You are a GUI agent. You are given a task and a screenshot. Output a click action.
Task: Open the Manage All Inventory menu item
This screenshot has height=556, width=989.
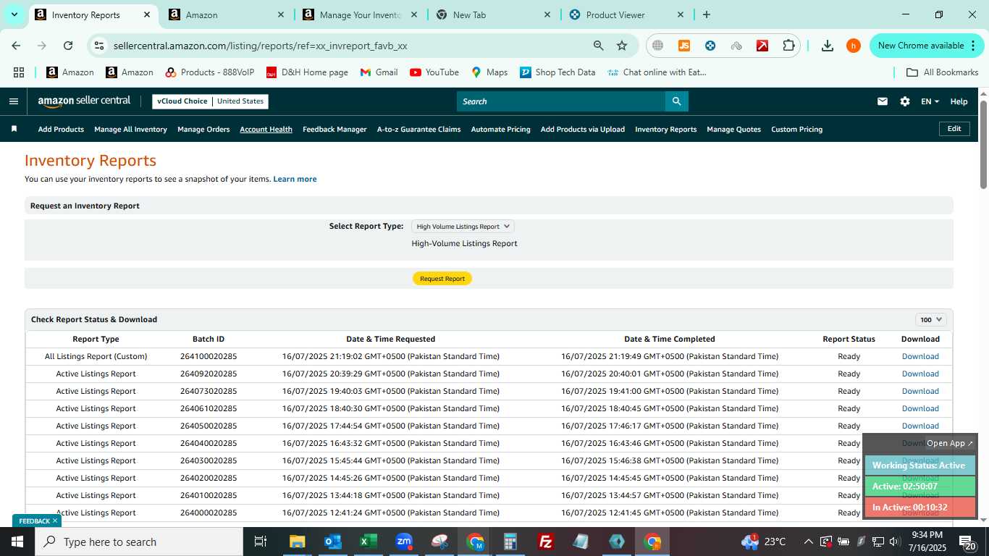click(130, 129)
